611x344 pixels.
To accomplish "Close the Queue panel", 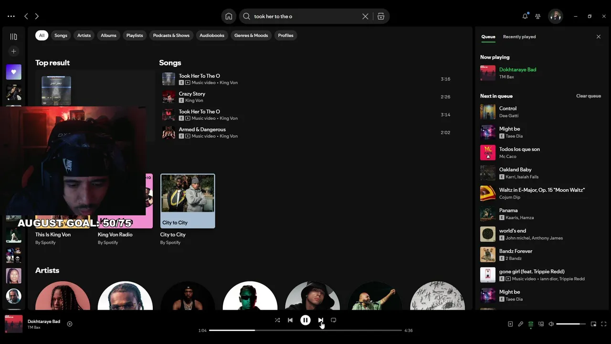I will point(599,37).
